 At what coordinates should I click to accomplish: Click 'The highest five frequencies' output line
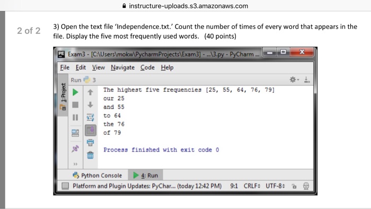189,90
